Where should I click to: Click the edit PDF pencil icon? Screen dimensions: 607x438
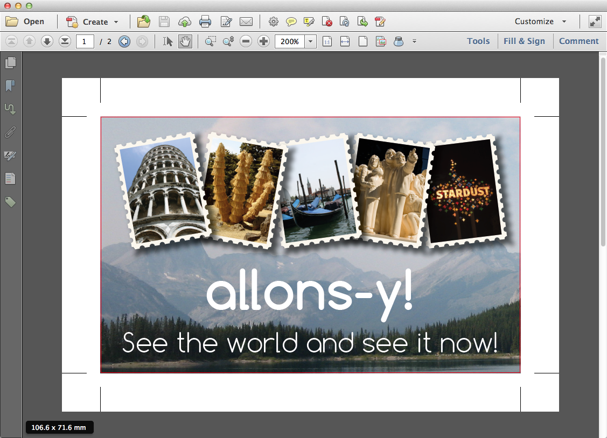tap(380, 22)
